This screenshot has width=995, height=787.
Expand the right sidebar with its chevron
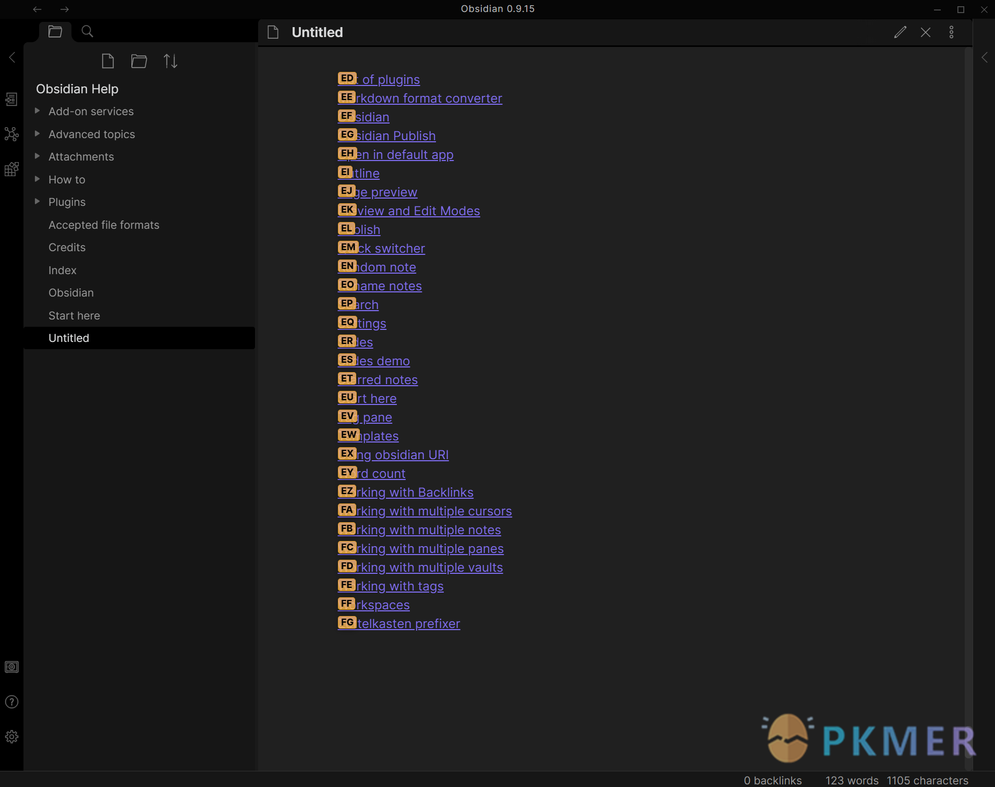(985, 57)
